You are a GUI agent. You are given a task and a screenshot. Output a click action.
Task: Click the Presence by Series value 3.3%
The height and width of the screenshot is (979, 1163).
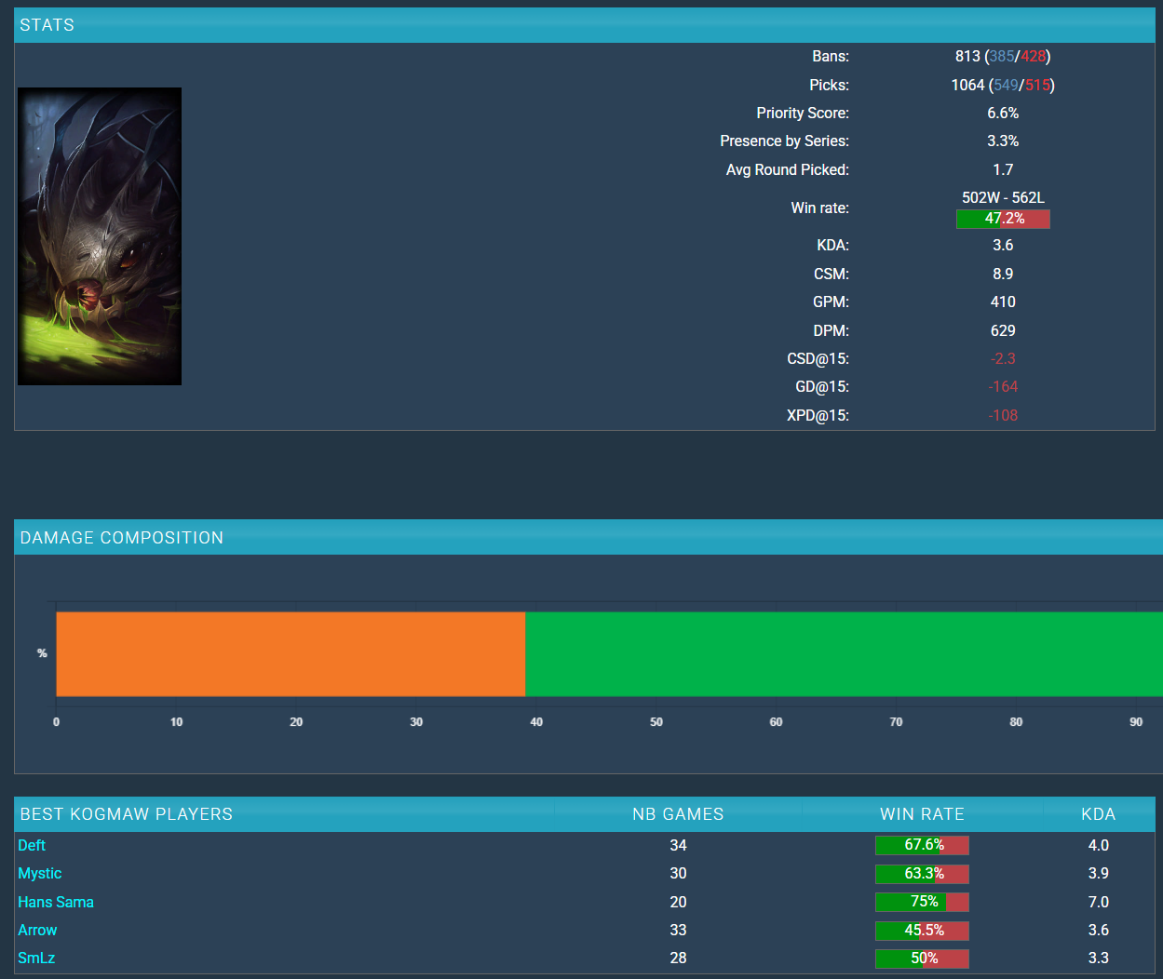[x=1003, y=141]
